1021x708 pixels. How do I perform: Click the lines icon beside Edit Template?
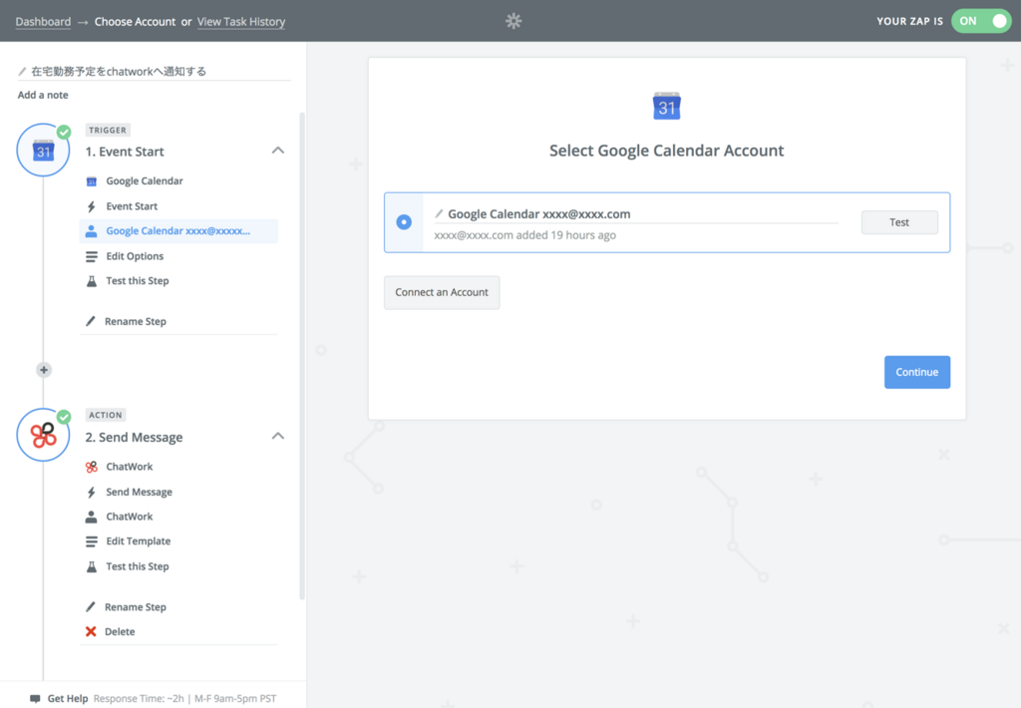(91, 541)
